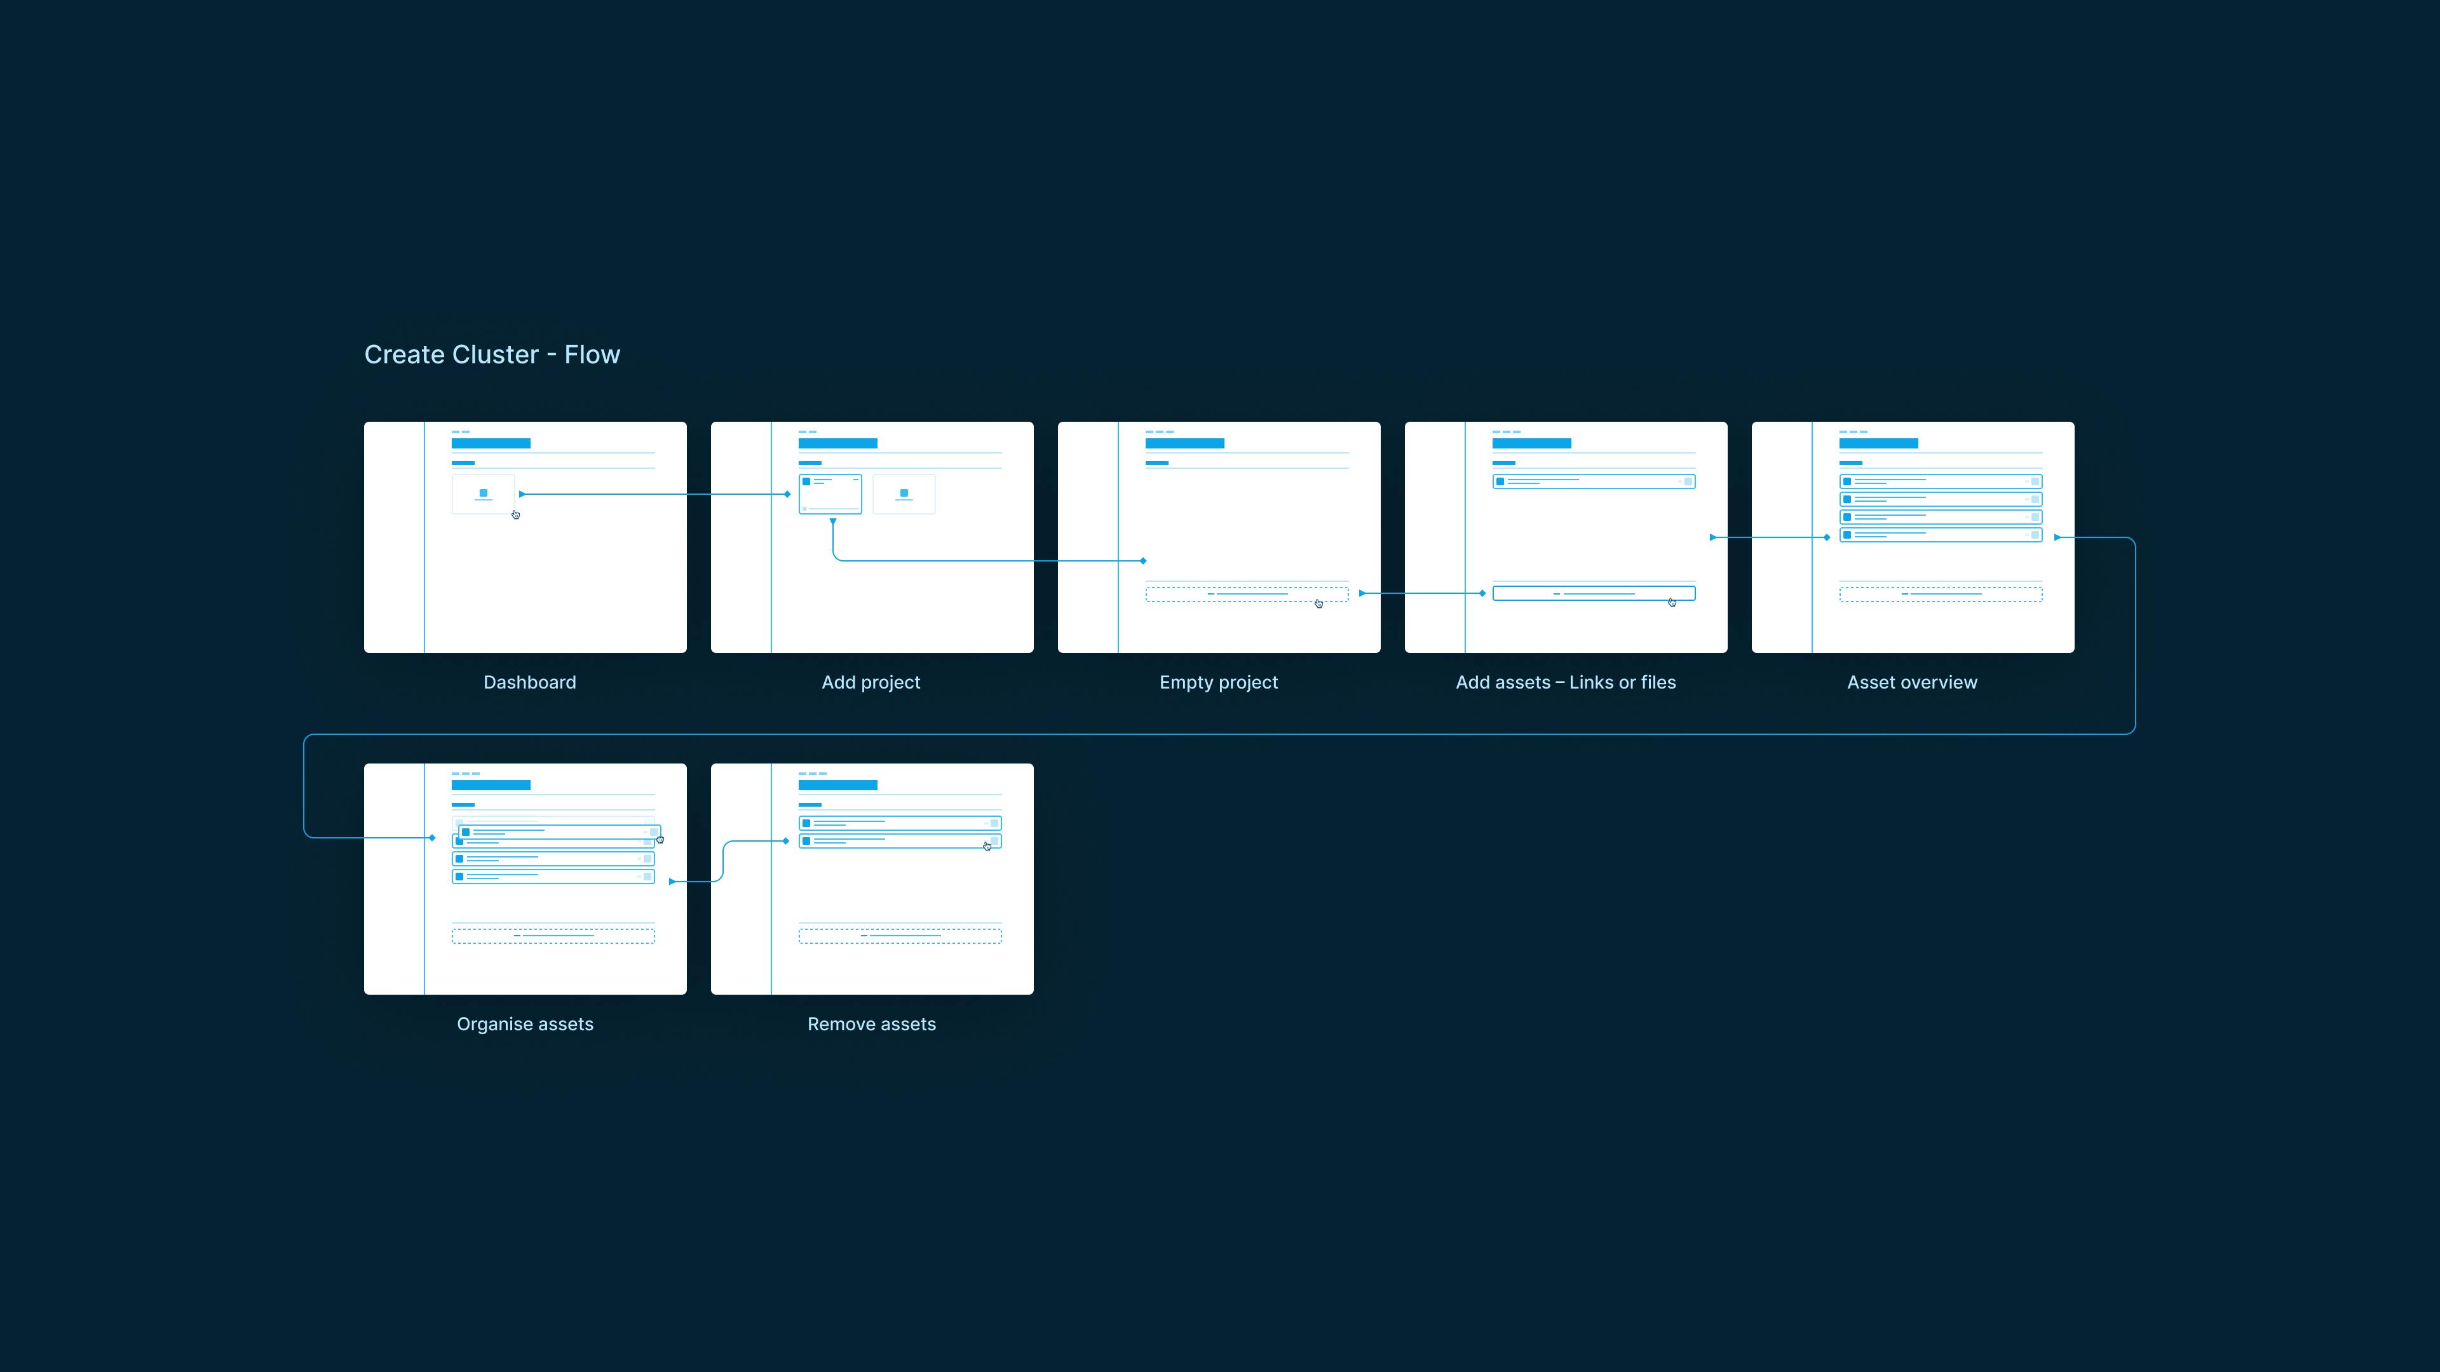The width and height of the screenshot is (2440, 1372).
Task: Click the dragged asset row in Organise assets
Action: [559, 832]
